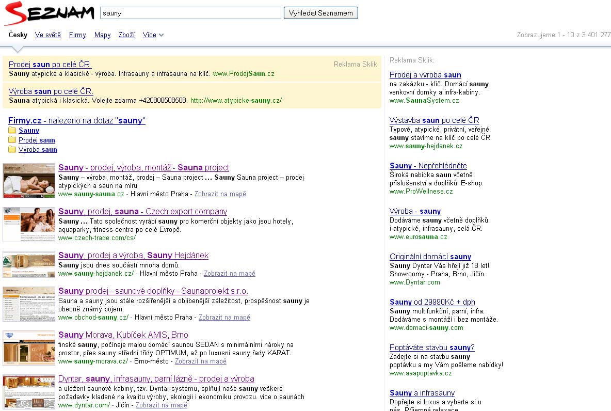Screen dimensions: 611x411
Task: Focus the search field containing sauny
Action: tap(190, 13)
